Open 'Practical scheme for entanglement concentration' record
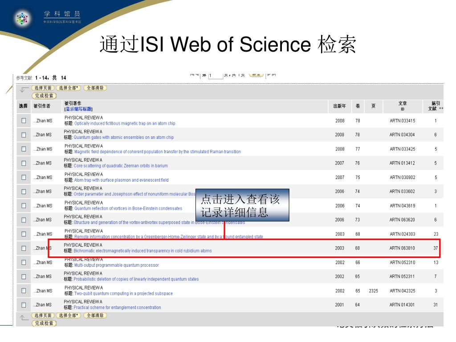Screen dimensions: 456x342 pos(117,307)
